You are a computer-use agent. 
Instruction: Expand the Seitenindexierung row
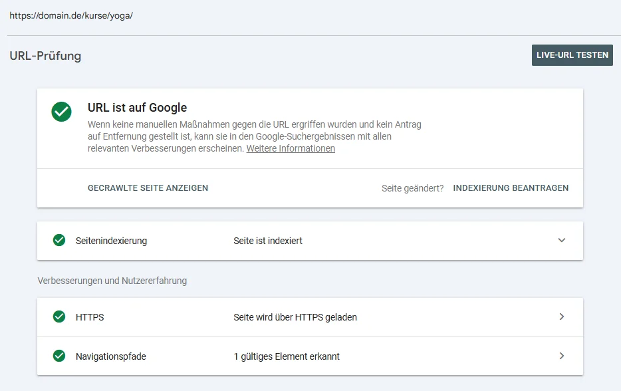coord(562,240)
